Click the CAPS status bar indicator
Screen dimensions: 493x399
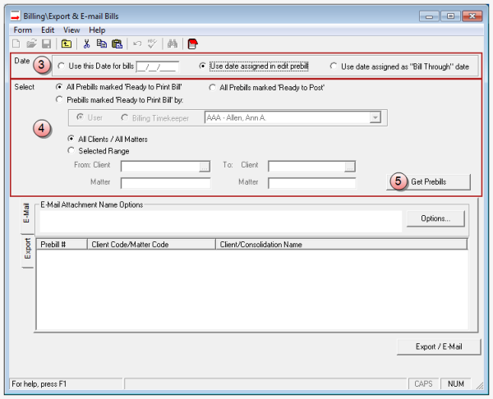[423, 384]
